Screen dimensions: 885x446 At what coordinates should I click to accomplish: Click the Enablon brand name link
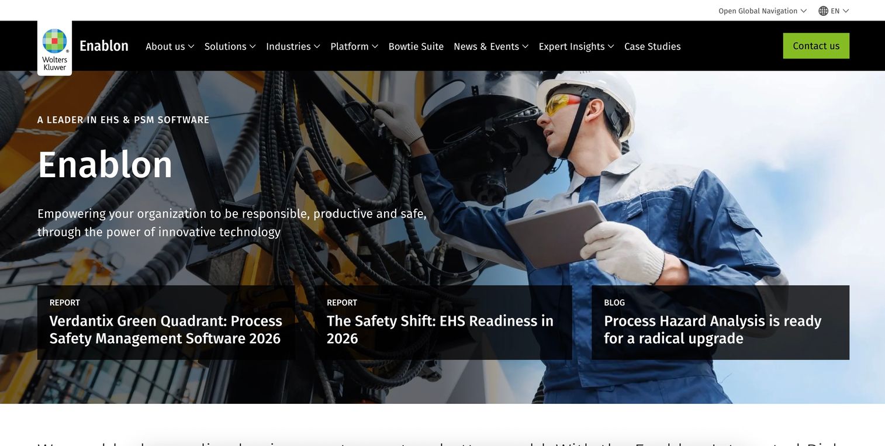pyautogui.click(x=104, y=46)
